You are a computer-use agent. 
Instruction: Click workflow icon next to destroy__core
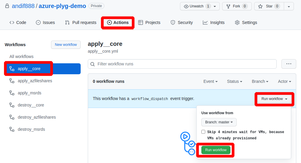pos(12,105)
